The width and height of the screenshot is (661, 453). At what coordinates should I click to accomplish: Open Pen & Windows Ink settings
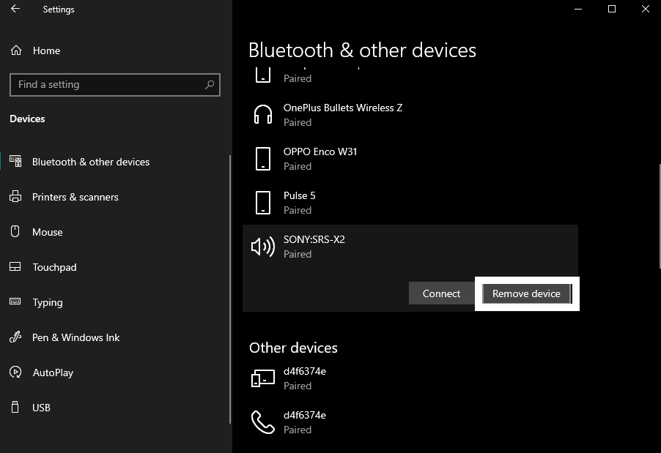coord(15,337)
